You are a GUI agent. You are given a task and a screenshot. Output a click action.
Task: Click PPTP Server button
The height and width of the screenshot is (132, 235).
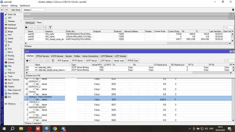tap(77, 61)
